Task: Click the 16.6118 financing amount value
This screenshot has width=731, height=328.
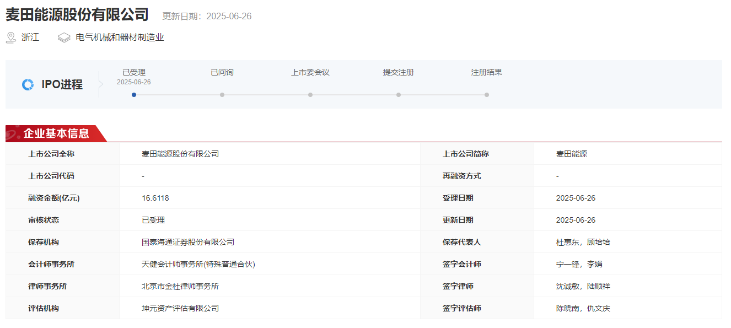Action: (x=155, y=198)
